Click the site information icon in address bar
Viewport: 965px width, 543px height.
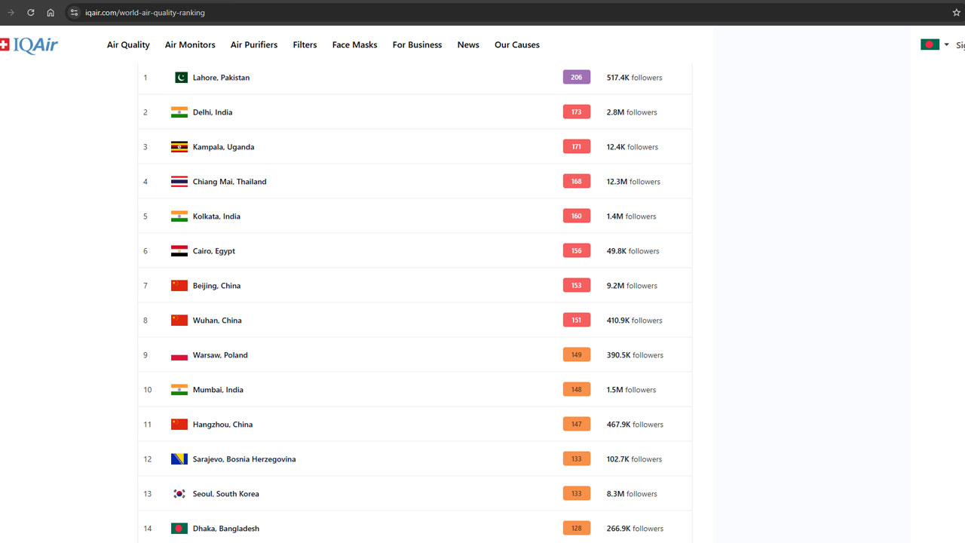(x=74, y=13)
